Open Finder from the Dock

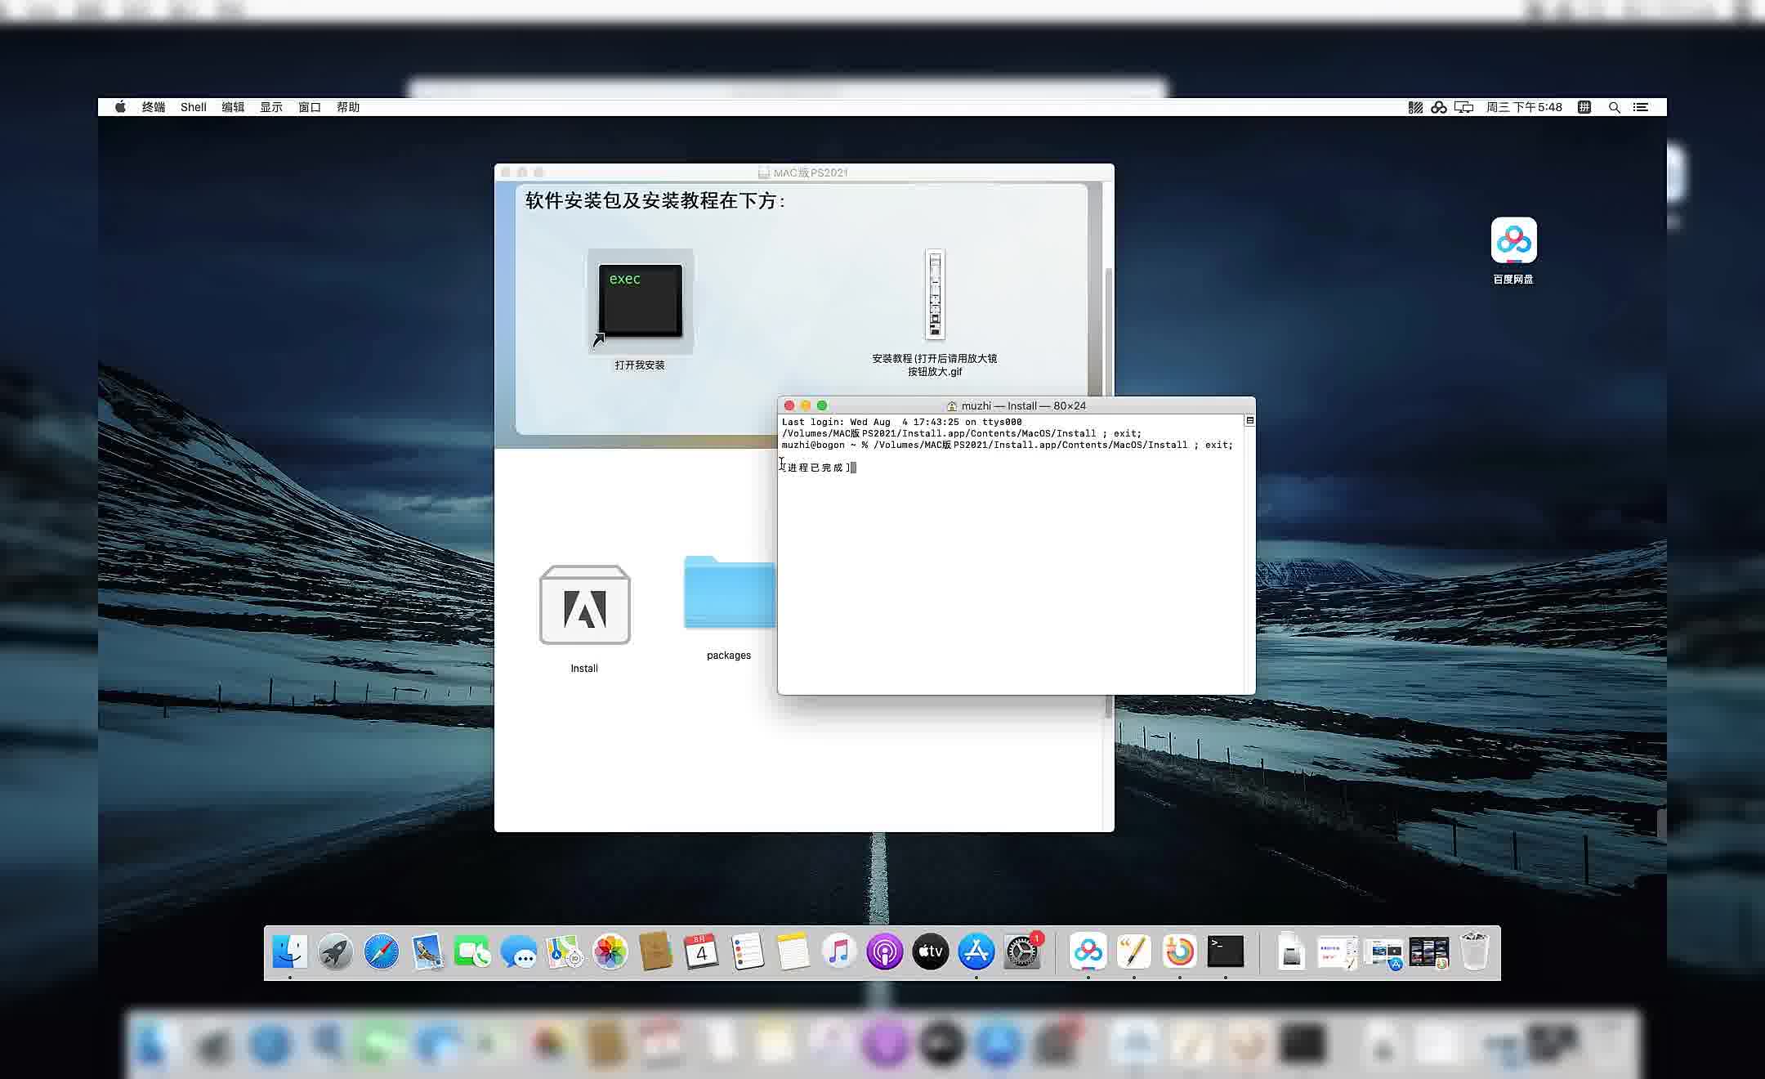click(x=290, y=951)
